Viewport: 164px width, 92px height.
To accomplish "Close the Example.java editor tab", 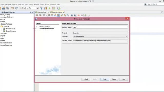I will [x=48, y=12].
